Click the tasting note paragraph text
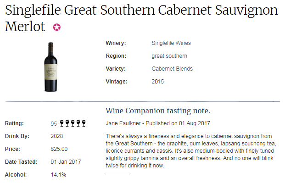This screenshot has width=285, height=183. (x=191, y=151)
